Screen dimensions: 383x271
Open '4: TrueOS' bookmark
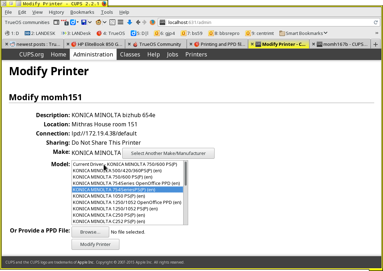click(x=111, y=33)
